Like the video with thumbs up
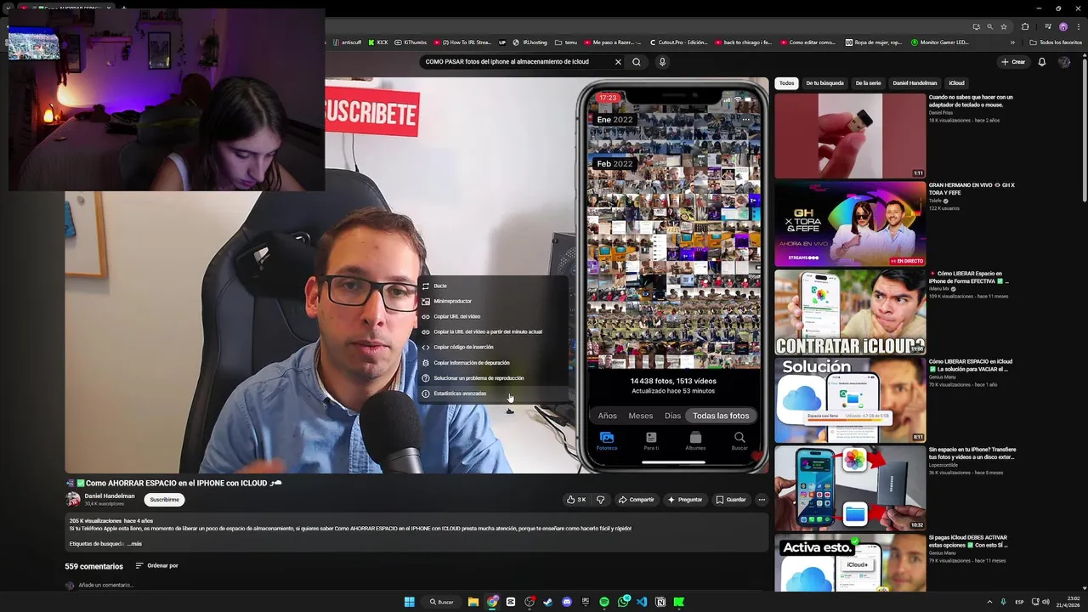 pos(576,500)
